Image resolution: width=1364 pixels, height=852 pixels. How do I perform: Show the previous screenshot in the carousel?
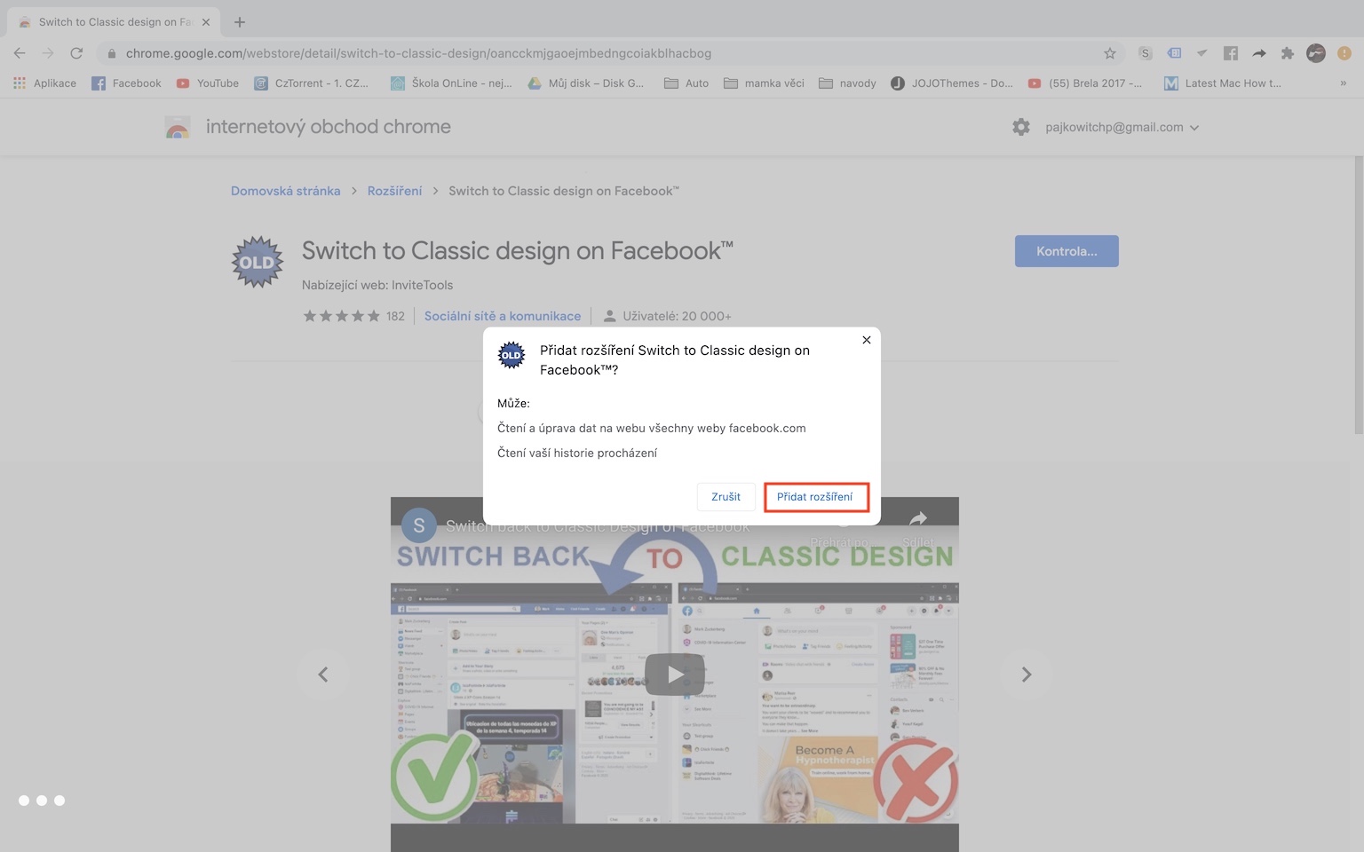point(323,674)
